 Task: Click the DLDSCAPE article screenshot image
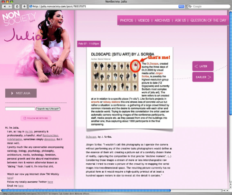click(x=130, y=88)
